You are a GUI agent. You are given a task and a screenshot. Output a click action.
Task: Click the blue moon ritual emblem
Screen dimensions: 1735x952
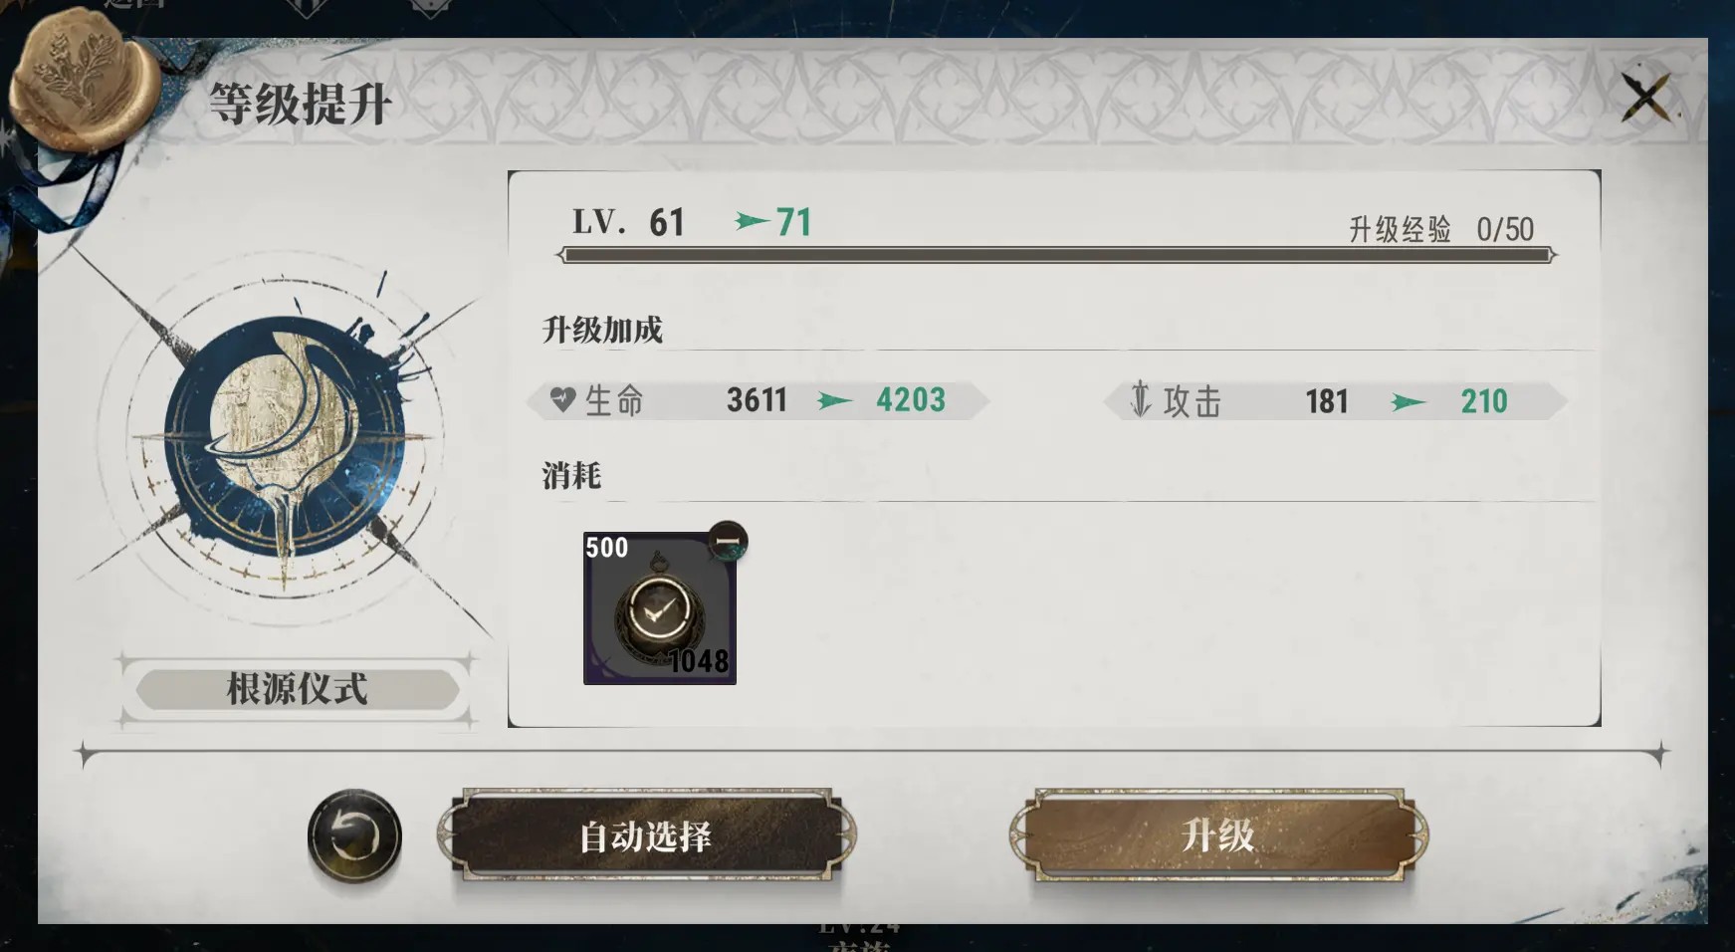(x=287, y=436)
